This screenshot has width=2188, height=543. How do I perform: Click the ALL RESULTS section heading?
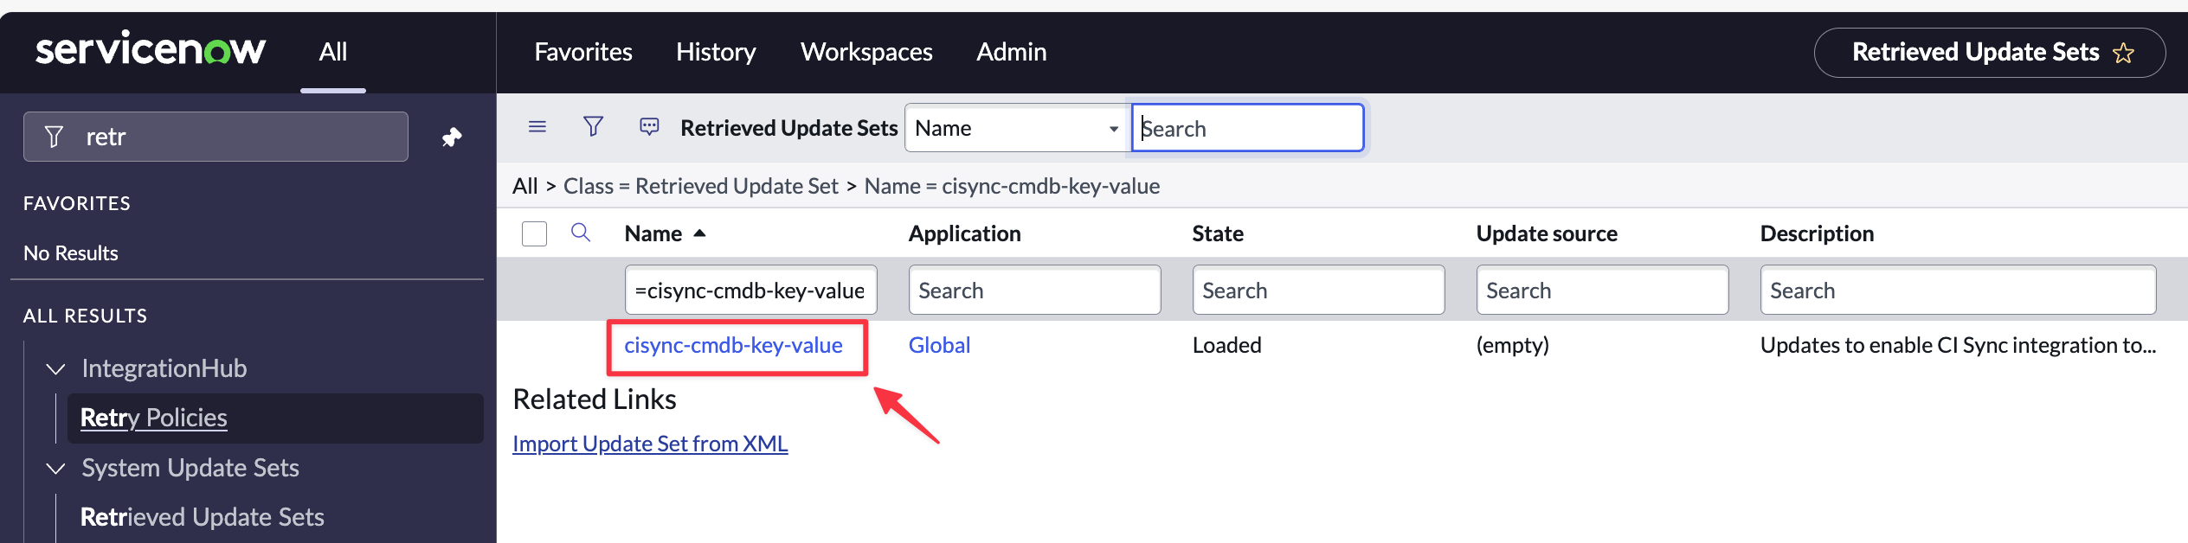(x=86, y=316)
